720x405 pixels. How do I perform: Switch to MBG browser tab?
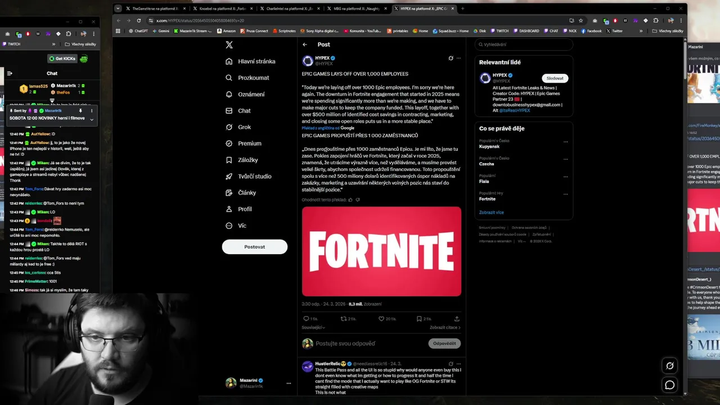356,8
